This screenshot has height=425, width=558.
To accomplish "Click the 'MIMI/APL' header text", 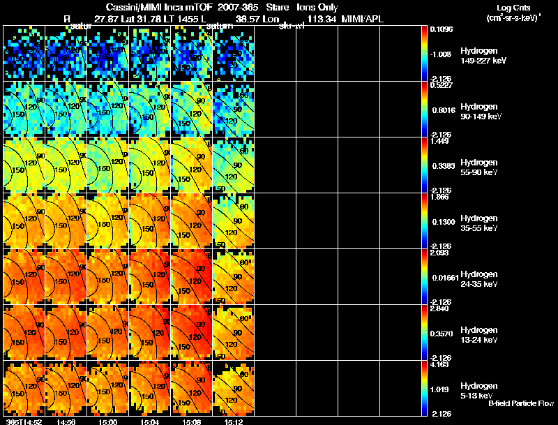I will coord(362,20).
